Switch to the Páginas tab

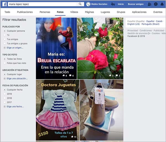(x=89, y=12)
